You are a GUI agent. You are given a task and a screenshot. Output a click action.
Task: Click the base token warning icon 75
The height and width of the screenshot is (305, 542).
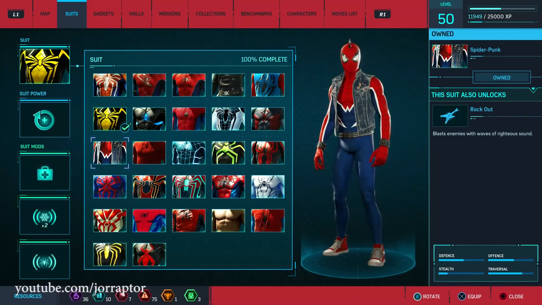point(145,296)
